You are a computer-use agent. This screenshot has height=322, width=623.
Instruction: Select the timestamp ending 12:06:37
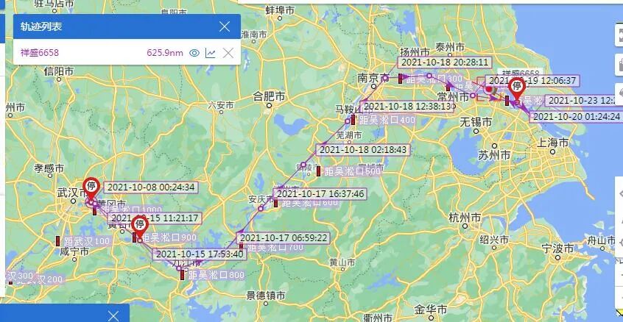(532, 81)
